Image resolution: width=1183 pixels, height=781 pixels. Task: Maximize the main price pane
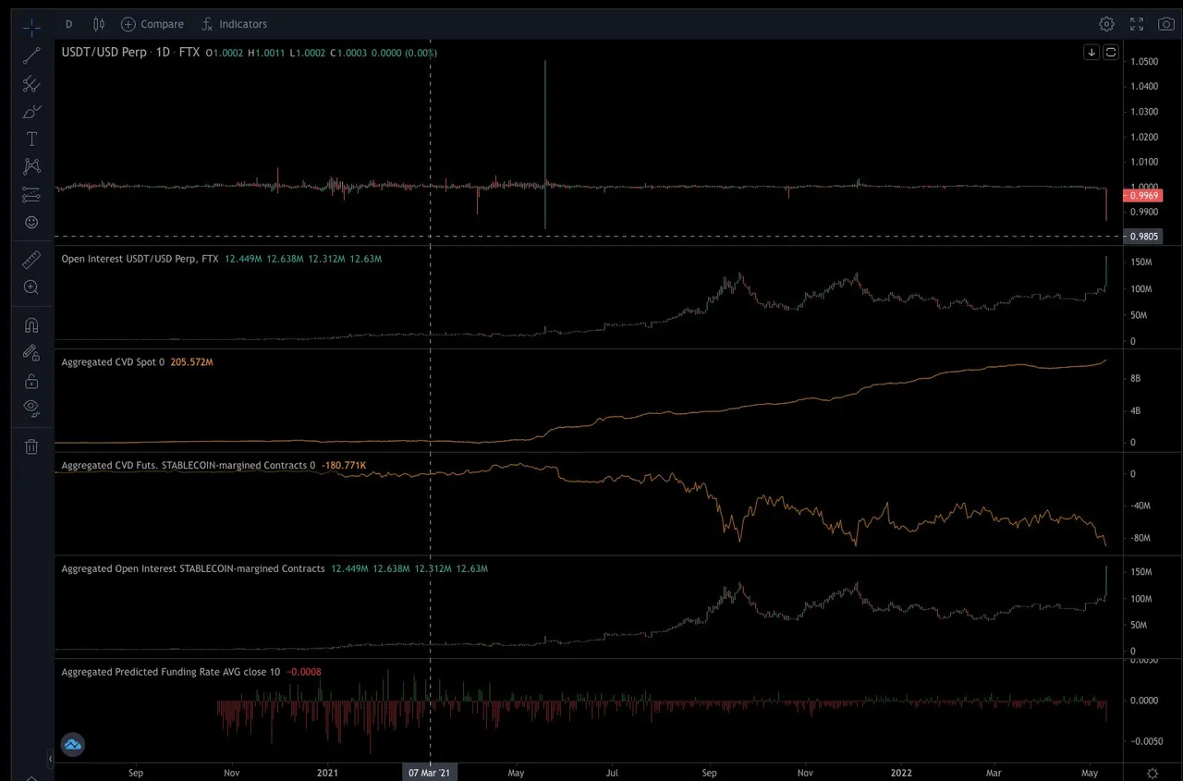(1111, 53)
